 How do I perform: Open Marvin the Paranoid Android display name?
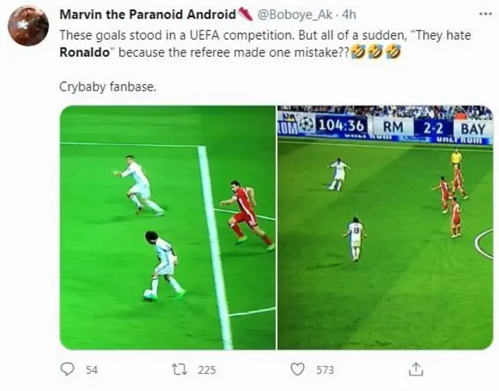click(x=147, y=14)
